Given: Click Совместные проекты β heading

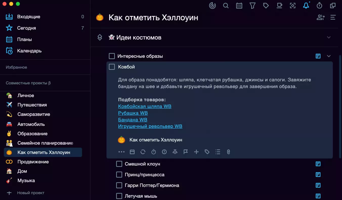Looking at the screenshot, I should click(x=28, y=83).
